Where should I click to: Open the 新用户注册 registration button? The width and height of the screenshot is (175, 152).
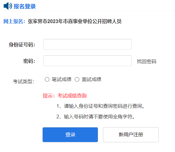coord(131,135)
